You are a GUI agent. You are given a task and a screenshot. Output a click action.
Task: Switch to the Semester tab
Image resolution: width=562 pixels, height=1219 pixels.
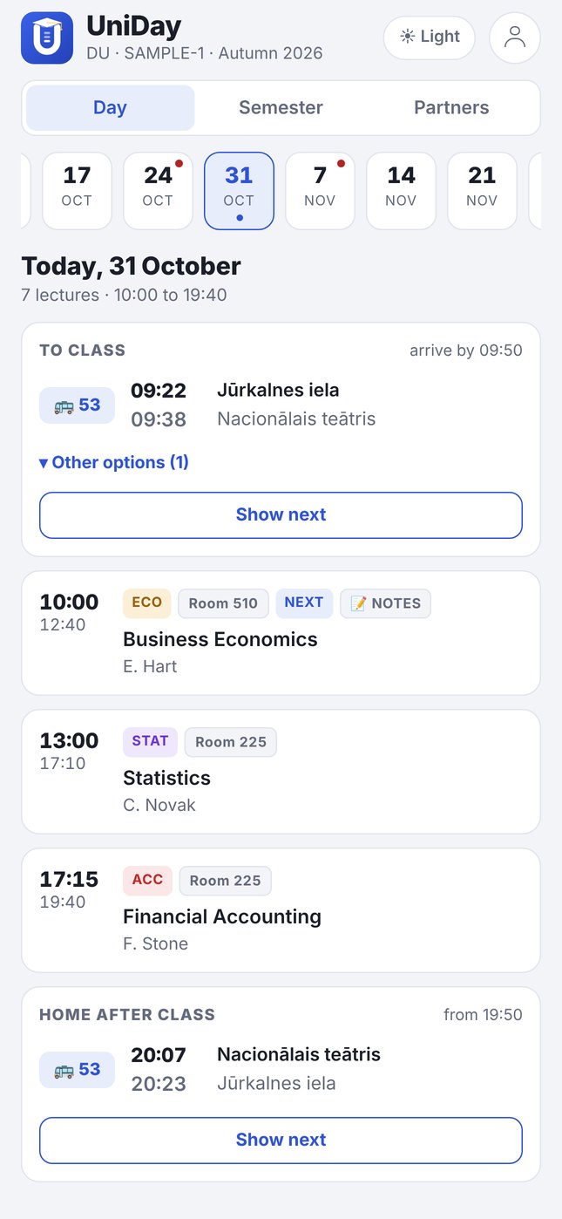(281, 108)
